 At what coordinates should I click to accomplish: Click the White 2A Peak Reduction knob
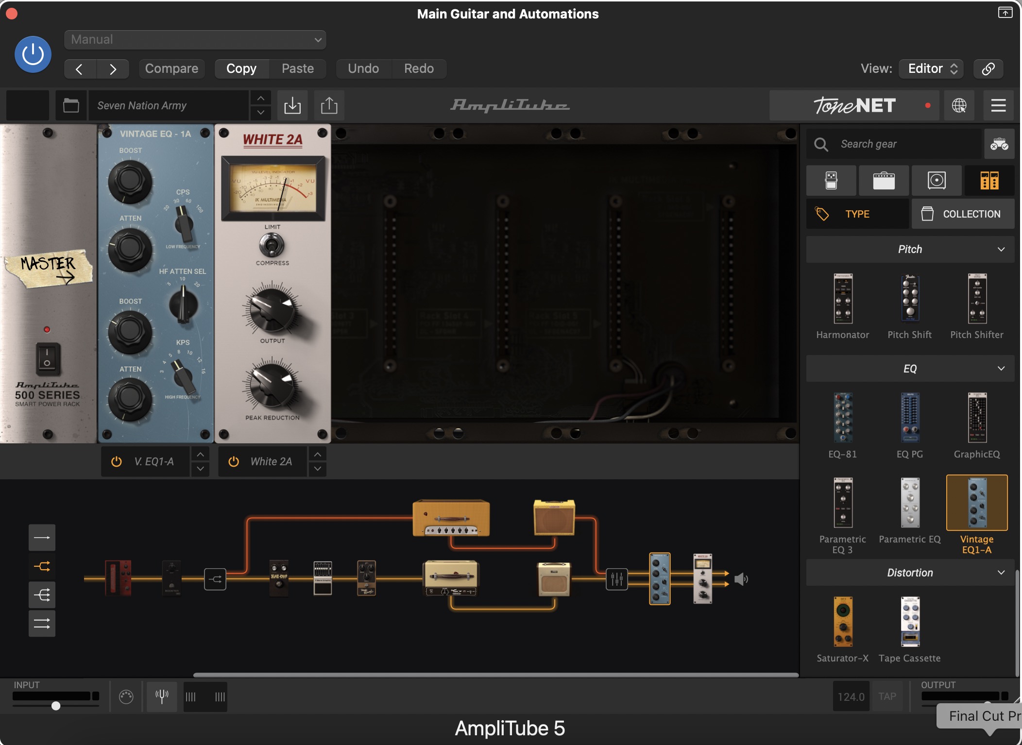click(272, 387)
